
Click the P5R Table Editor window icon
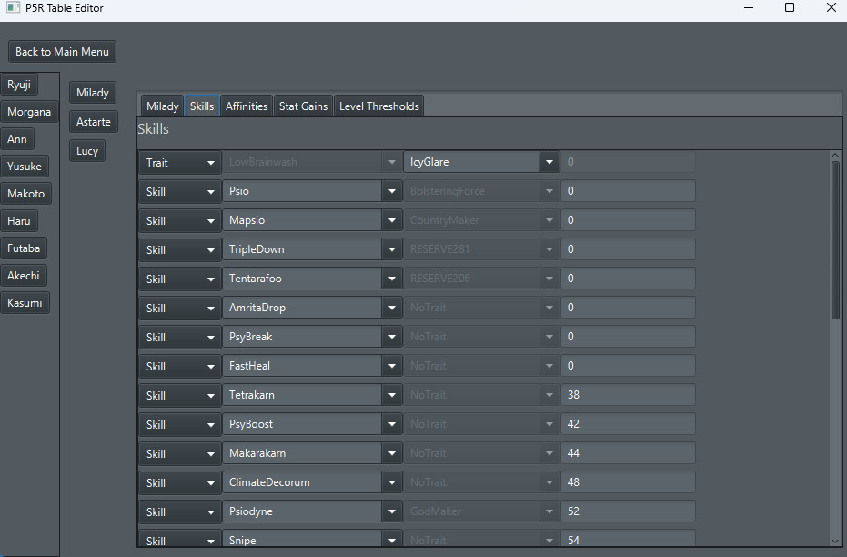click(x=12, y=8)
